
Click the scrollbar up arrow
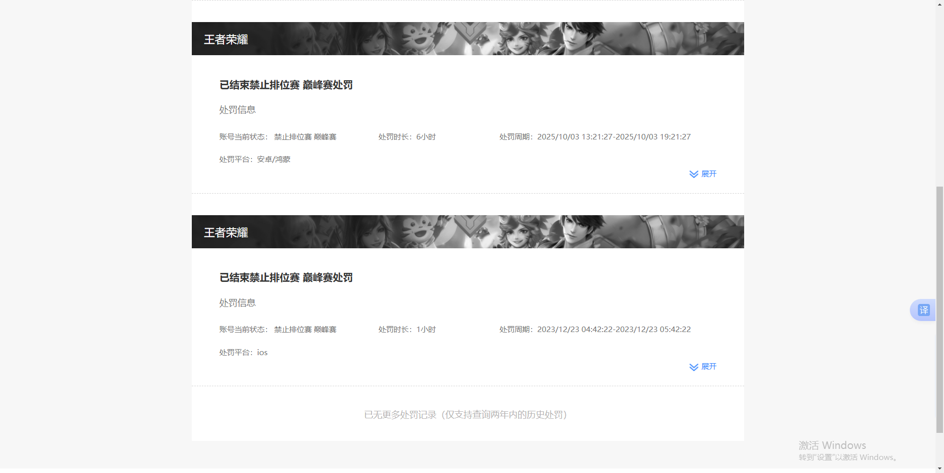point(939,5)
